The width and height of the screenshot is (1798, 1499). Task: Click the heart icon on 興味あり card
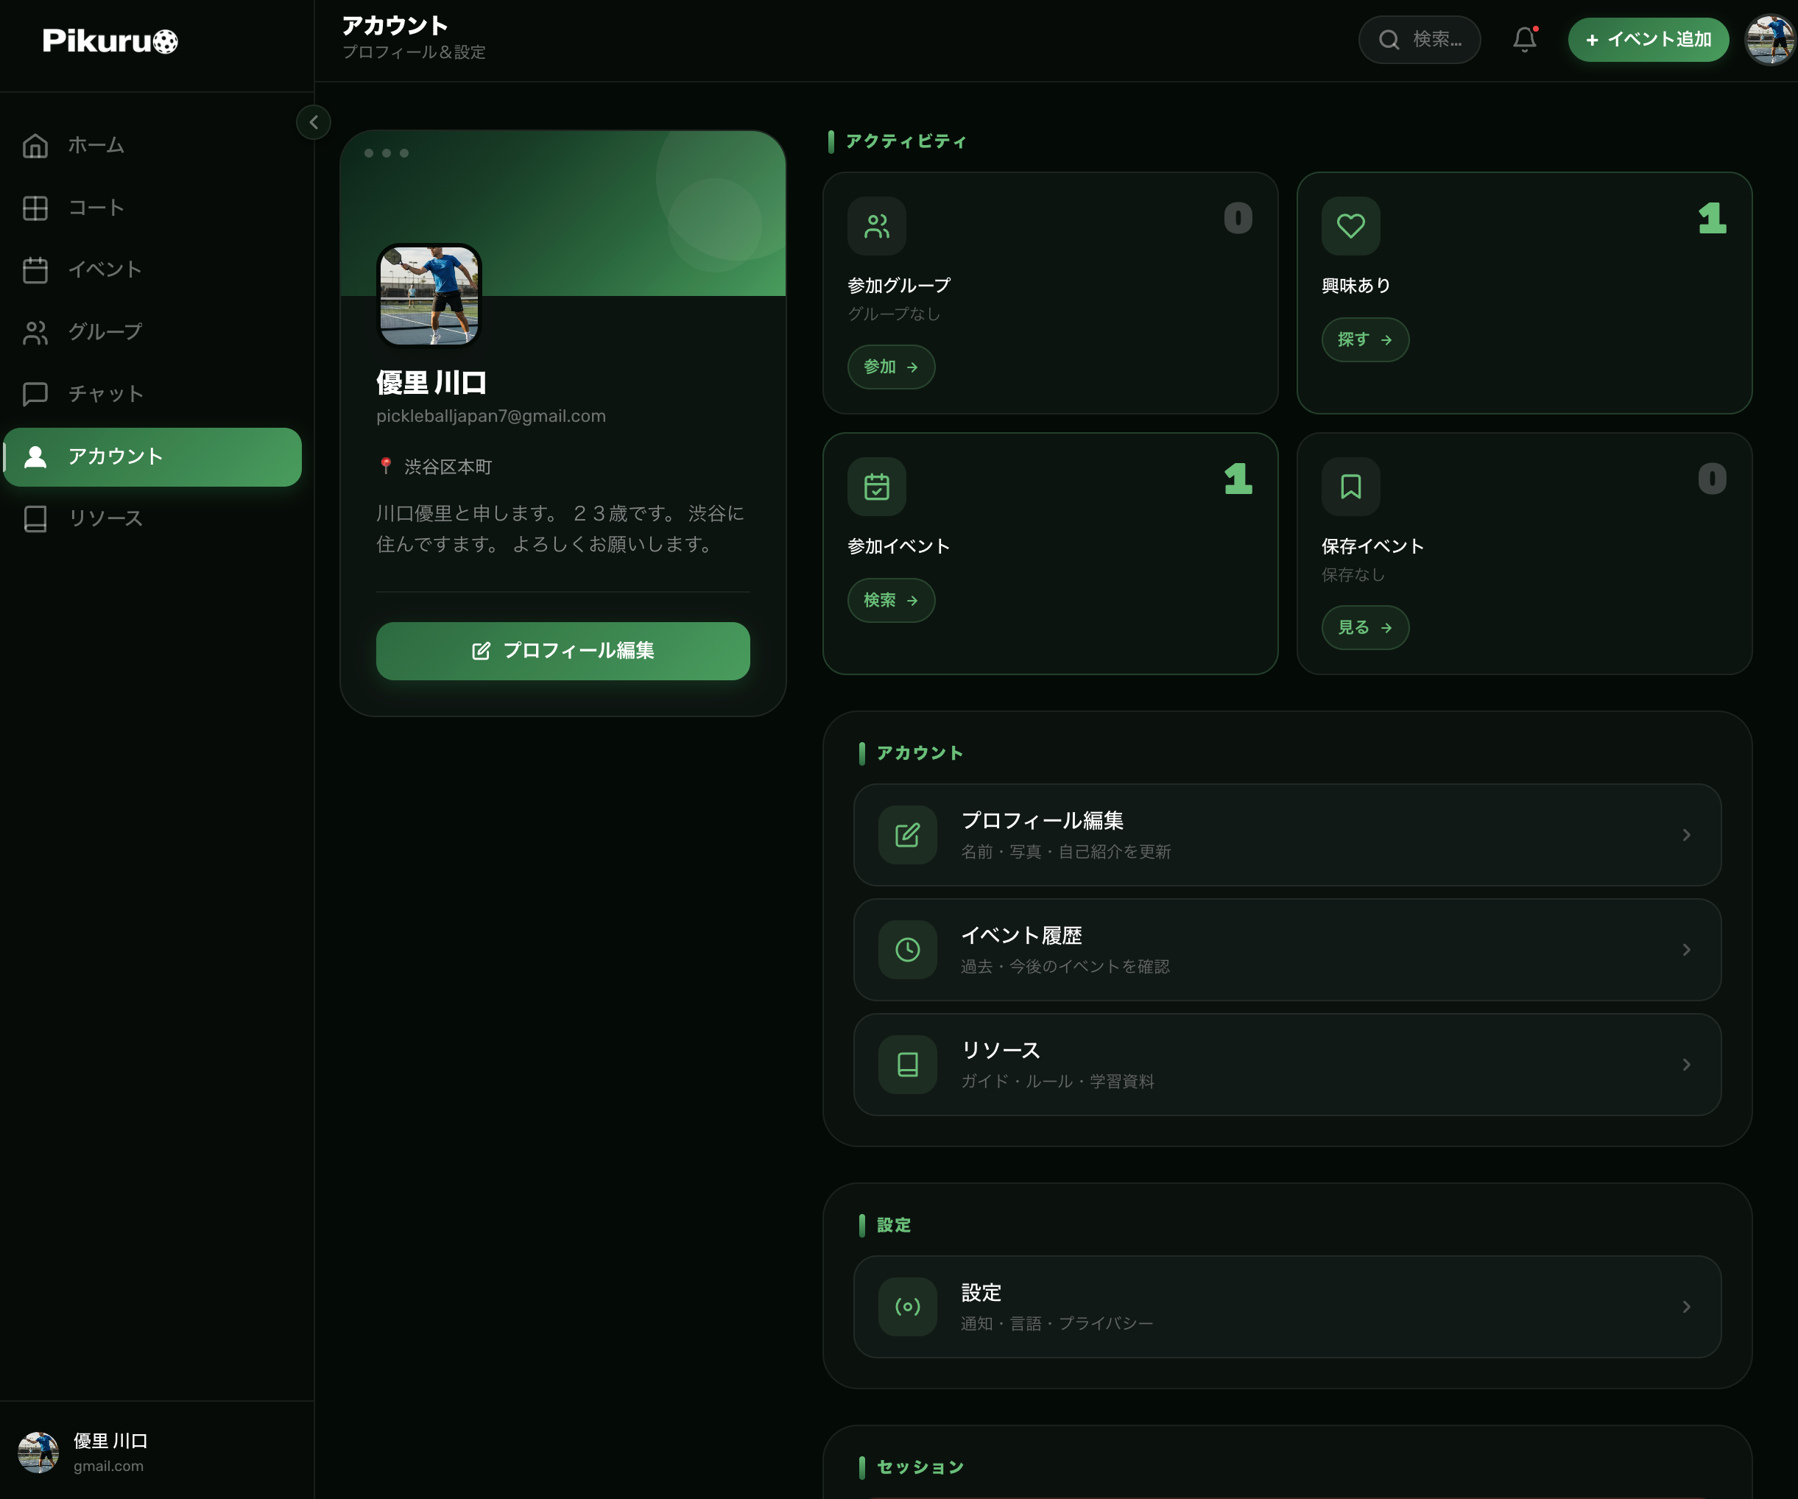[x=1350, y=226]
